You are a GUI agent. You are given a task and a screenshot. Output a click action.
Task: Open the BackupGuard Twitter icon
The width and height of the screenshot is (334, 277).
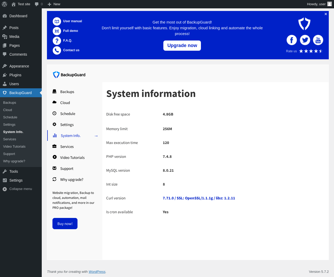tap(305, 40)
